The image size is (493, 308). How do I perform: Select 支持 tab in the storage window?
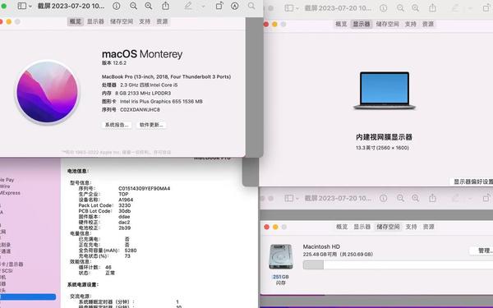[412, 227]
